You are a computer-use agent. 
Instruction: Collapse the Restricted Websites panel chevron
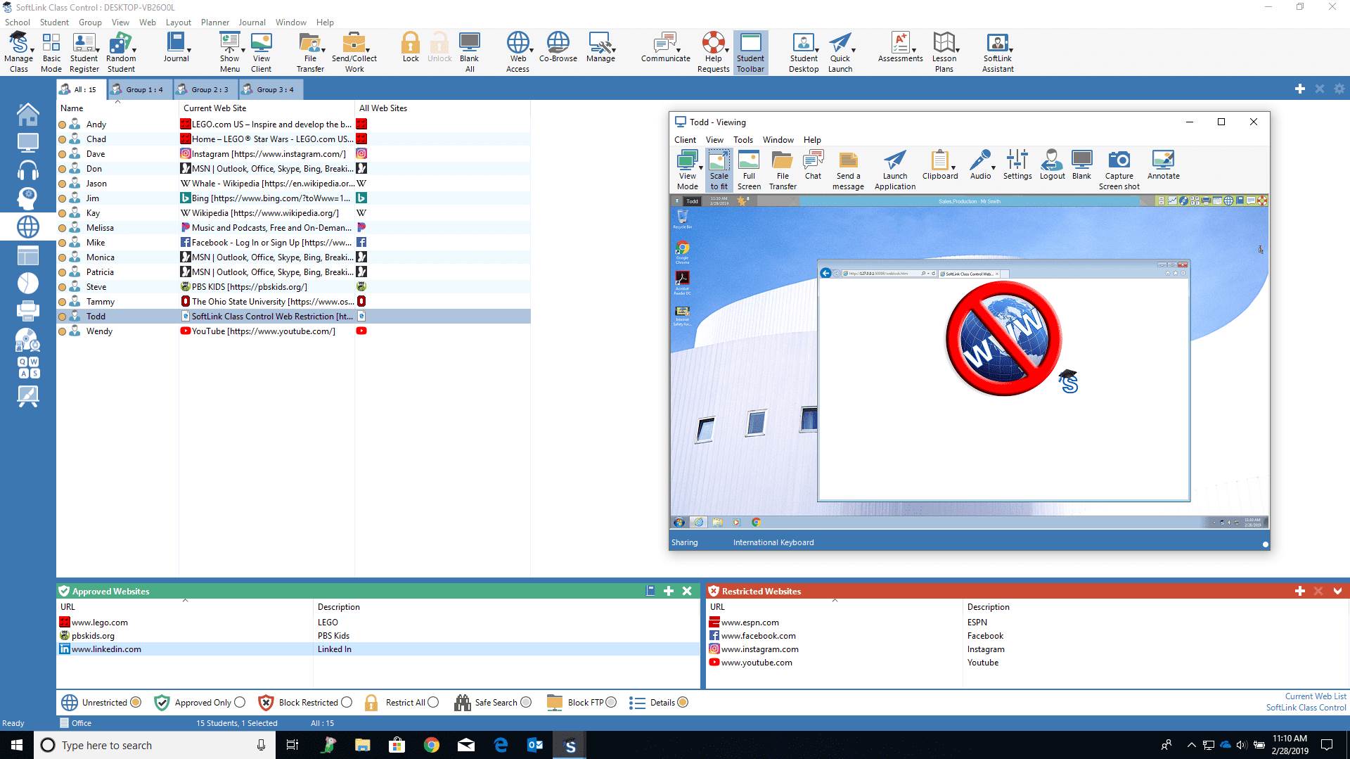(x=1337, y=591)
